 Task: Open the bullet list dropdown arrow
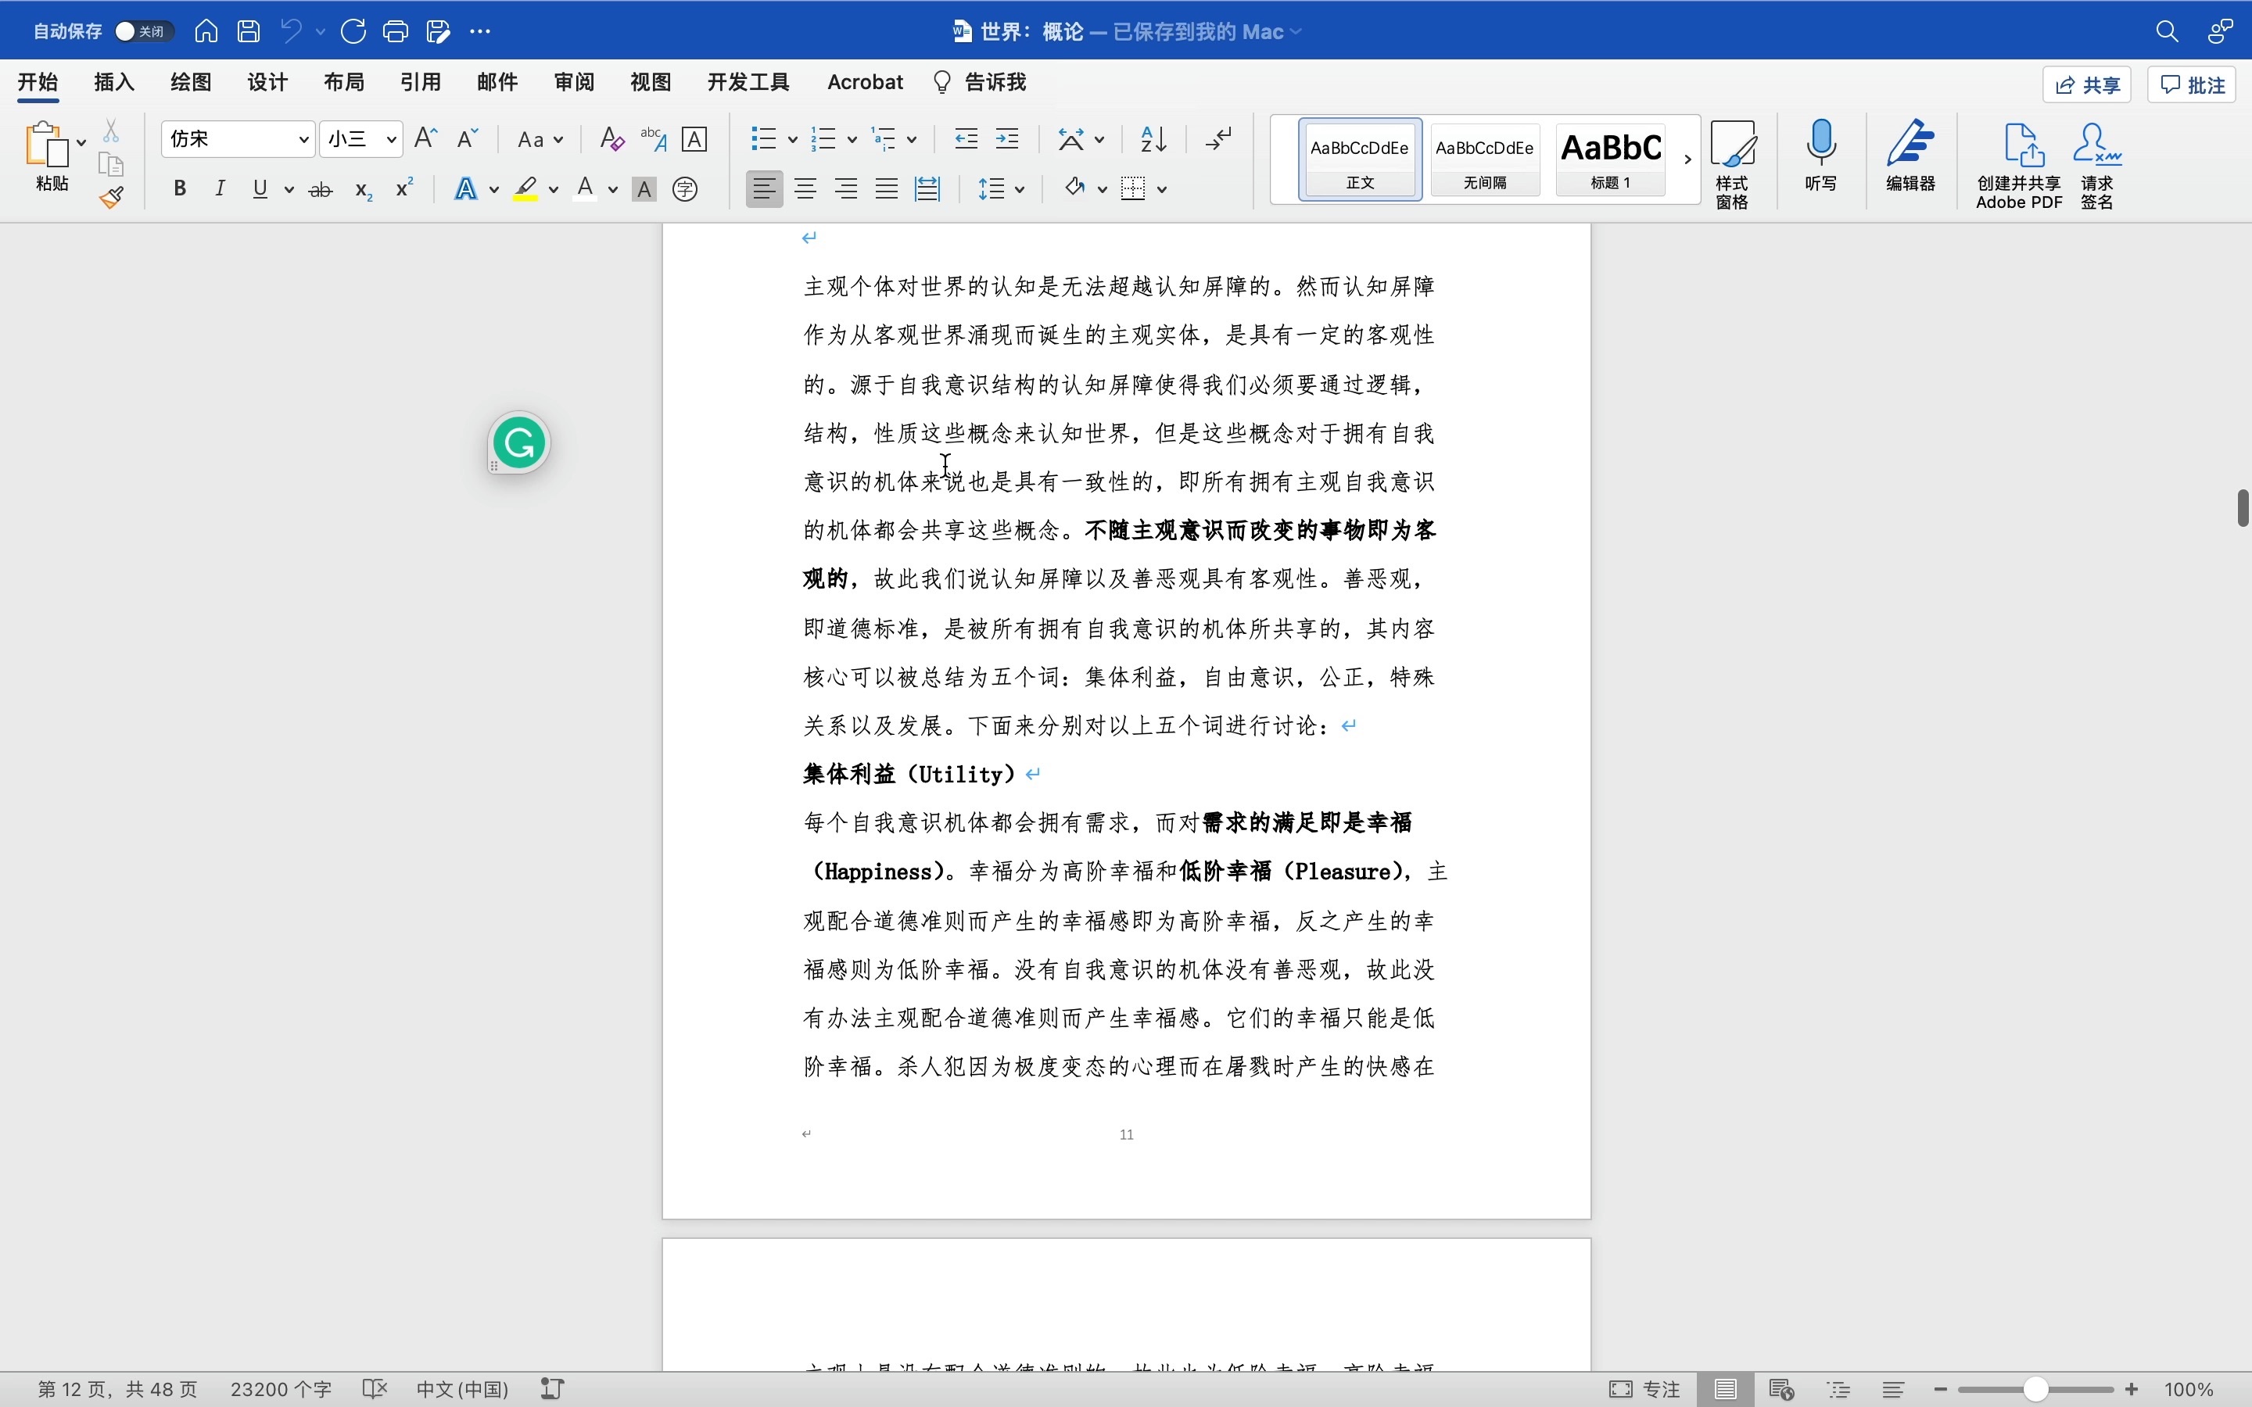click(792, 140)
